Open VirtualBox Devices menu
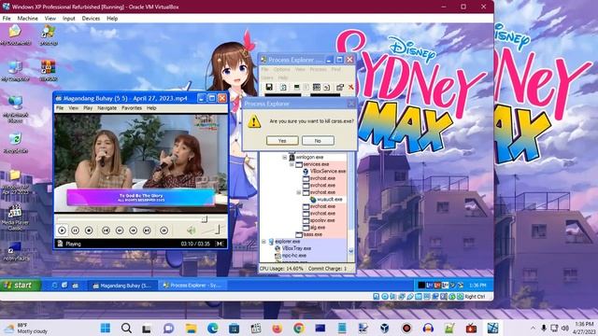The image size is (598, 336). point(91,19)
